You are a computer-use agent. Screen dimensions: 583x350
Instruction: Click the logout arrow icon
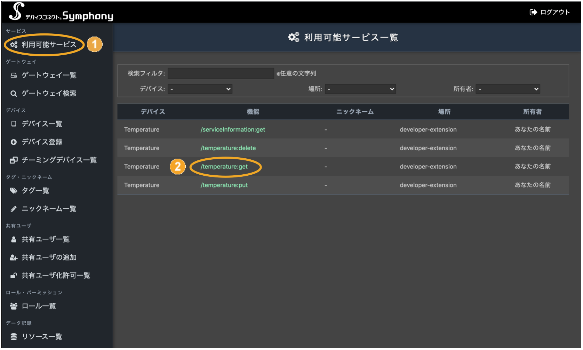[x=533, y=13]
